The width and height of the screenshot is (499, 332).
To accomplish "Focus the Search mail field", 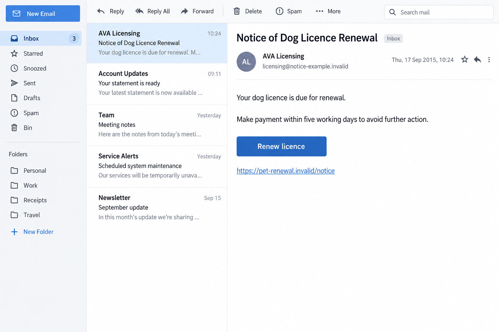I will [x=439, y=12].
